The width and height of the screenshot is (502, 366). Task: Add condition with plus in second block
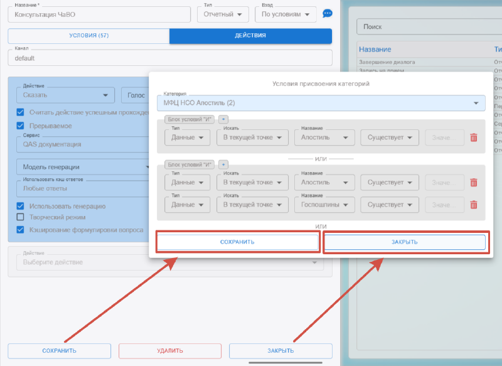pos(224,164)
